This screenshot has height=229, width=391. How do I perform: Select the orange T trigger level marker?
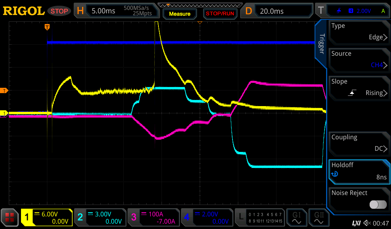pyautogui.click(x=4, y=90)
